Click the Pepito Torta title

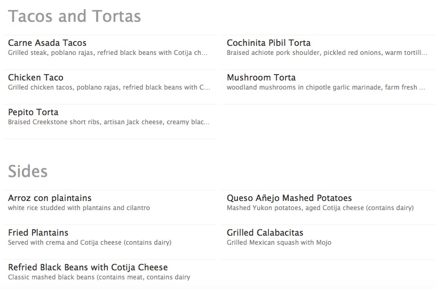pos(33,113)
